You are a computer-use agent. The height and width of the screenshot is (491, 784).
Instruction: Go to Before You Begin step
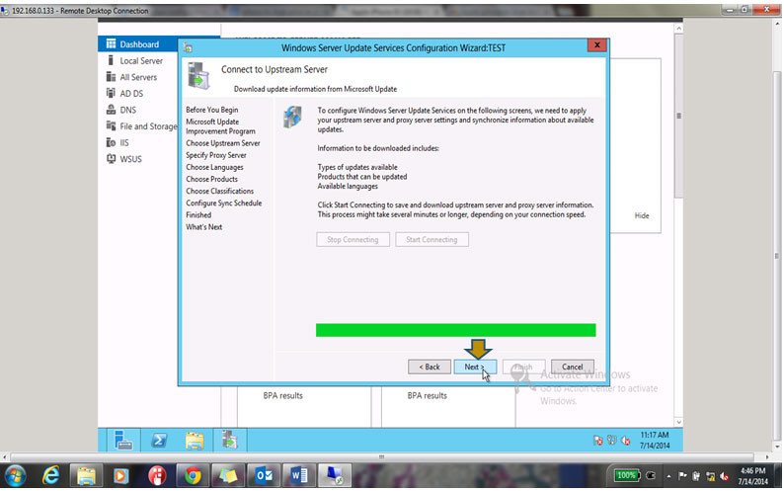click(x=212, y=110)
